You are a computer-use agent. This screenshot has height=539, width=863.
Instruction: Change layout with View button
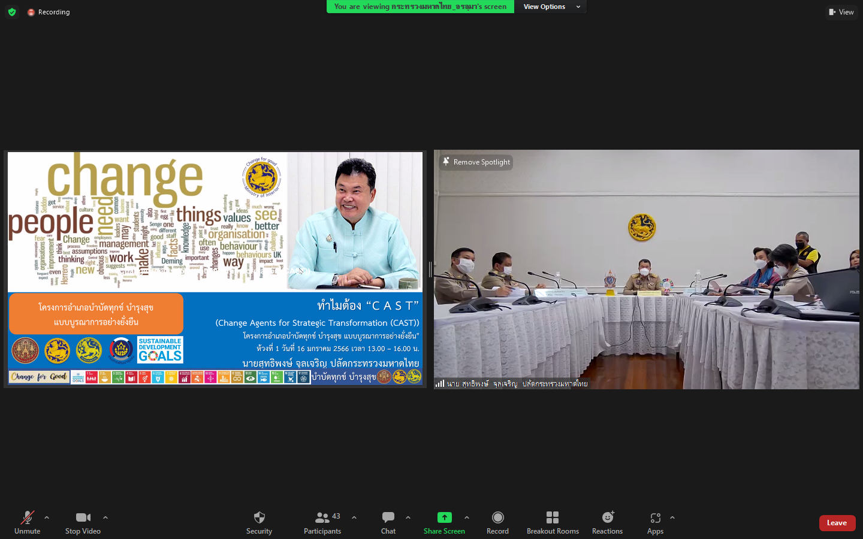click(841, 12)
